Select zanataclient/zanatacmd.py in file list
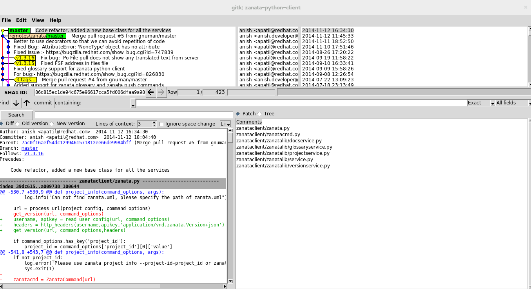Screen dimensions: 531x289 point(268,135)
